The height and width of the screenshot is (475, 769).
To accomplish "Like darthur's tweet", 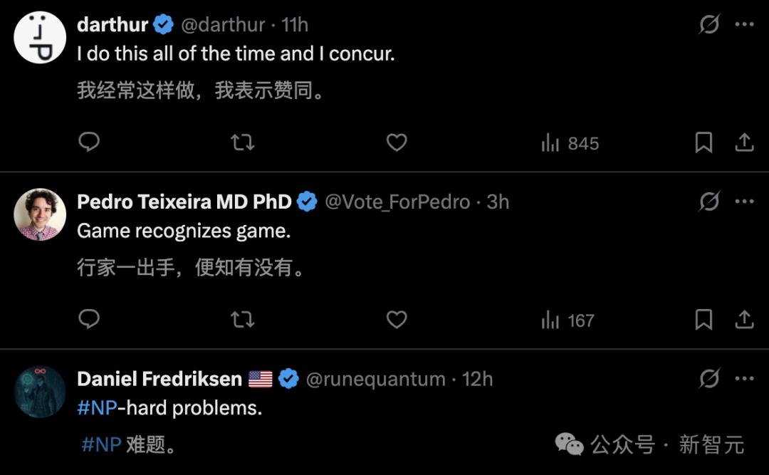I will (x=397, y=142).
